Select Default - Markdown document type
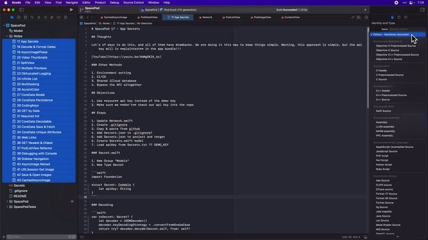Screen dimensions: 428x240 (397, 35)
